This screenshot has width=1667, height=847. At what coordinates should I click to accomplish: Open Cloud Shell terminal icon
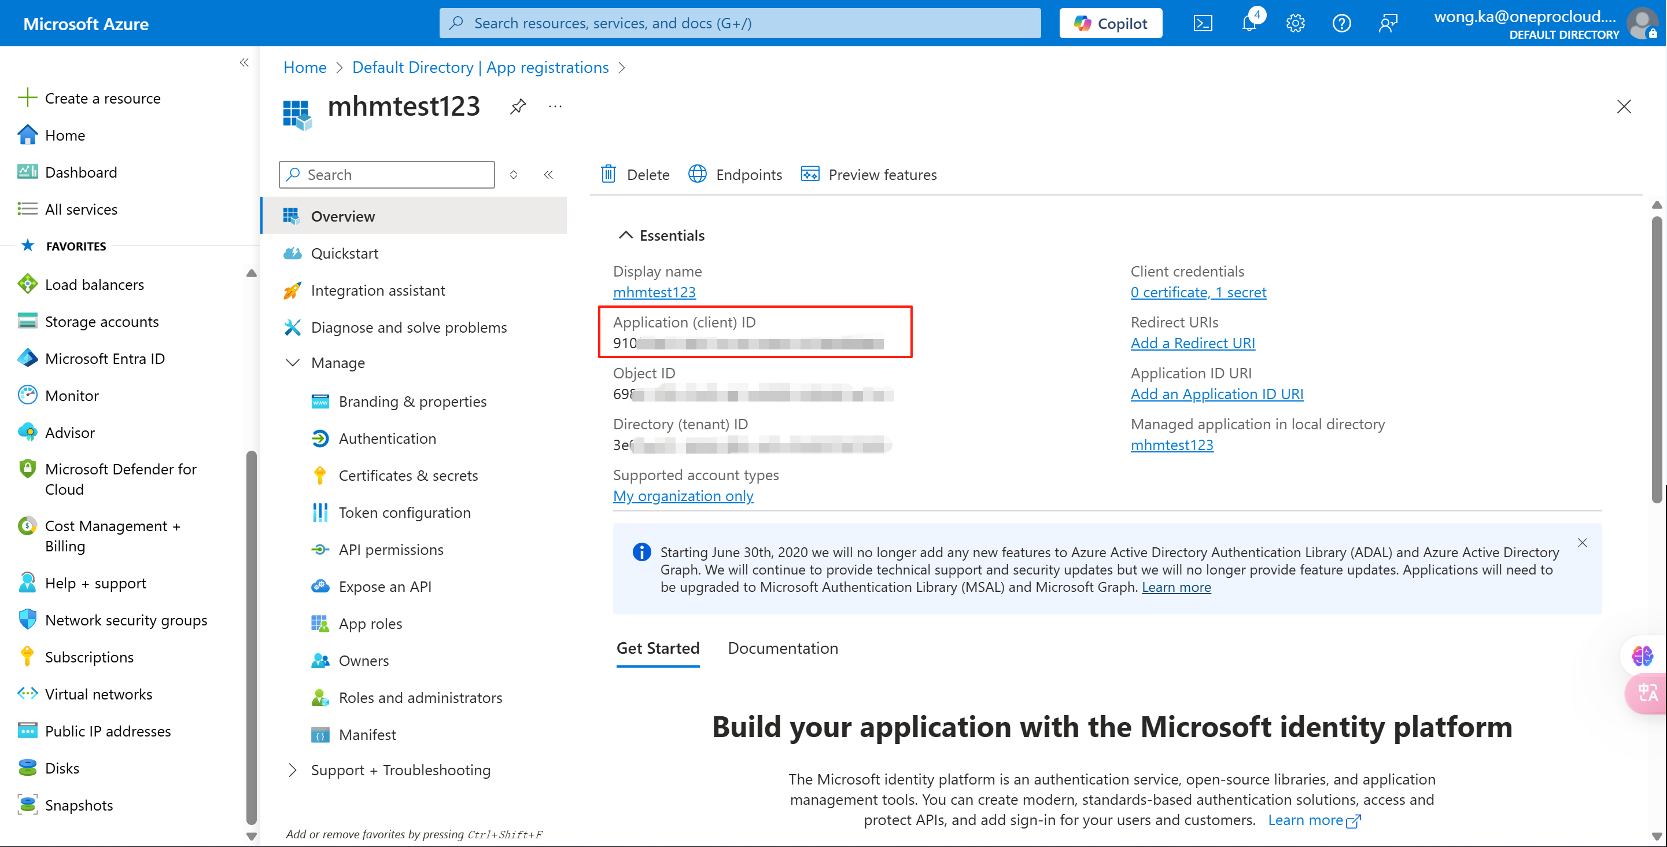[x=1203, y=24]
